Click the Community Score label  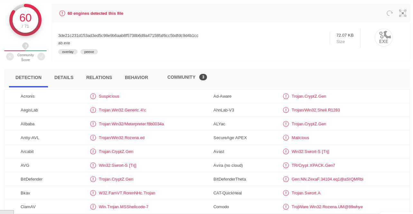pos(25,58)
